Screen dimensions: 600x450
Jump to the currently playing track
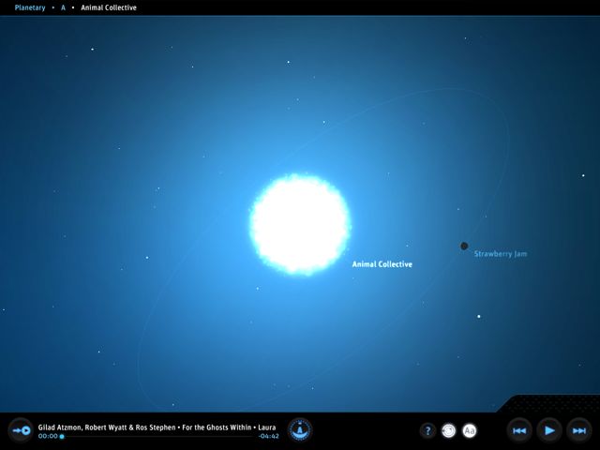[x=21, y=431]
